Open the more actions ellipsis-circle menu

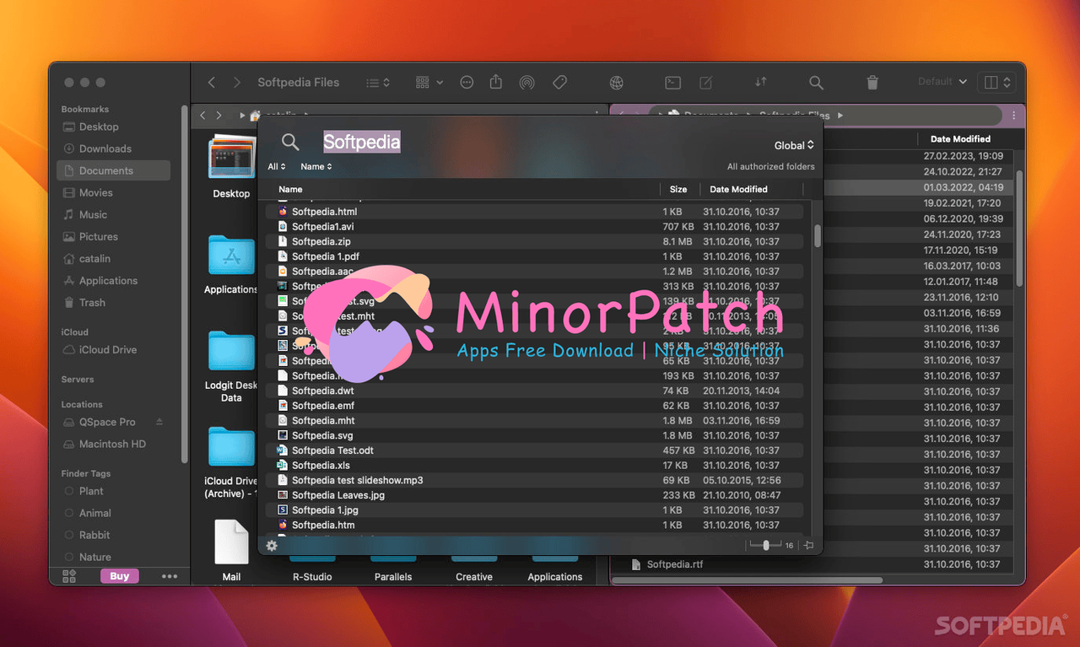tap(467, 83)
